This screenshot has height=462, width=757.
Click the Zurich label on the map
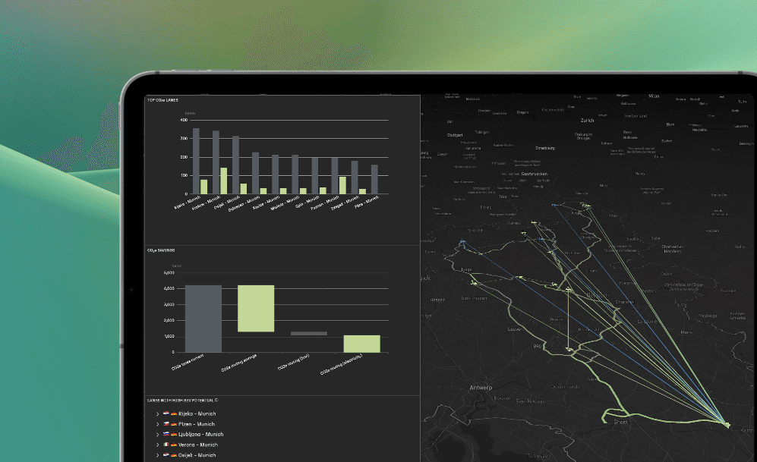click(x=588, y=121)
